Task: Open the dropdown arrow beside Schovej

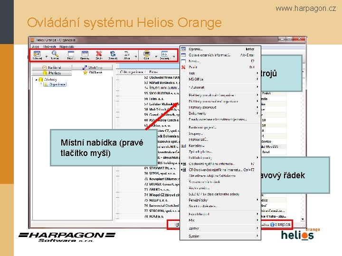Action: point(46,56)
